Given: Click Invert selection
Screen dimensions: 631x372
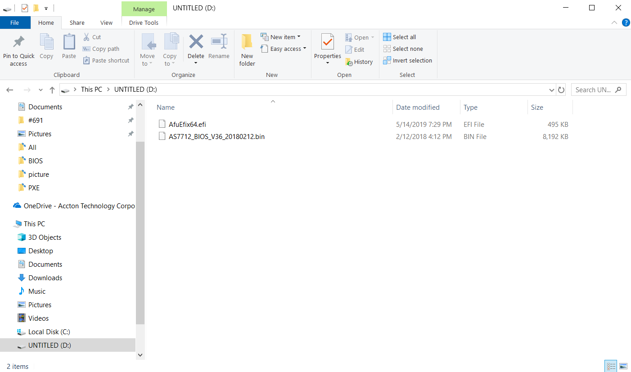Looking at the screenshot, I should [408, 60].
